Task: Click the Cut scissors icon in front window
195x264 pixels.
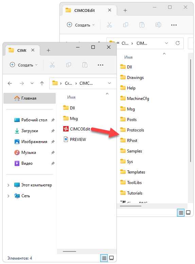Action: point(52,65)
